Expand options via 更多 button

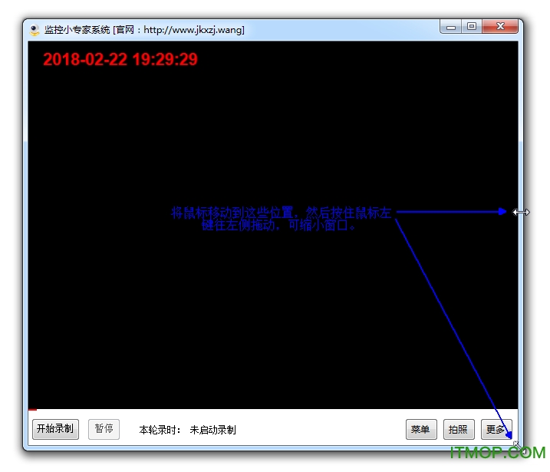(x=496, y=430)
